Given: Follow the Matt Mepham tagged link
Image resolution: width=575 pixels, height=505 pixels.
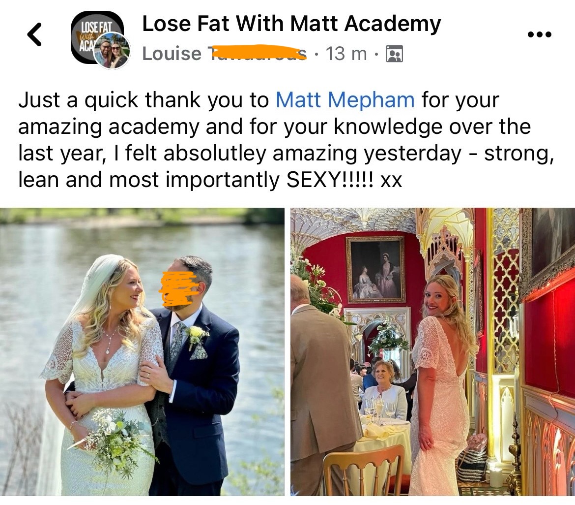Looking at the screenshot, I should pos(345,100).
